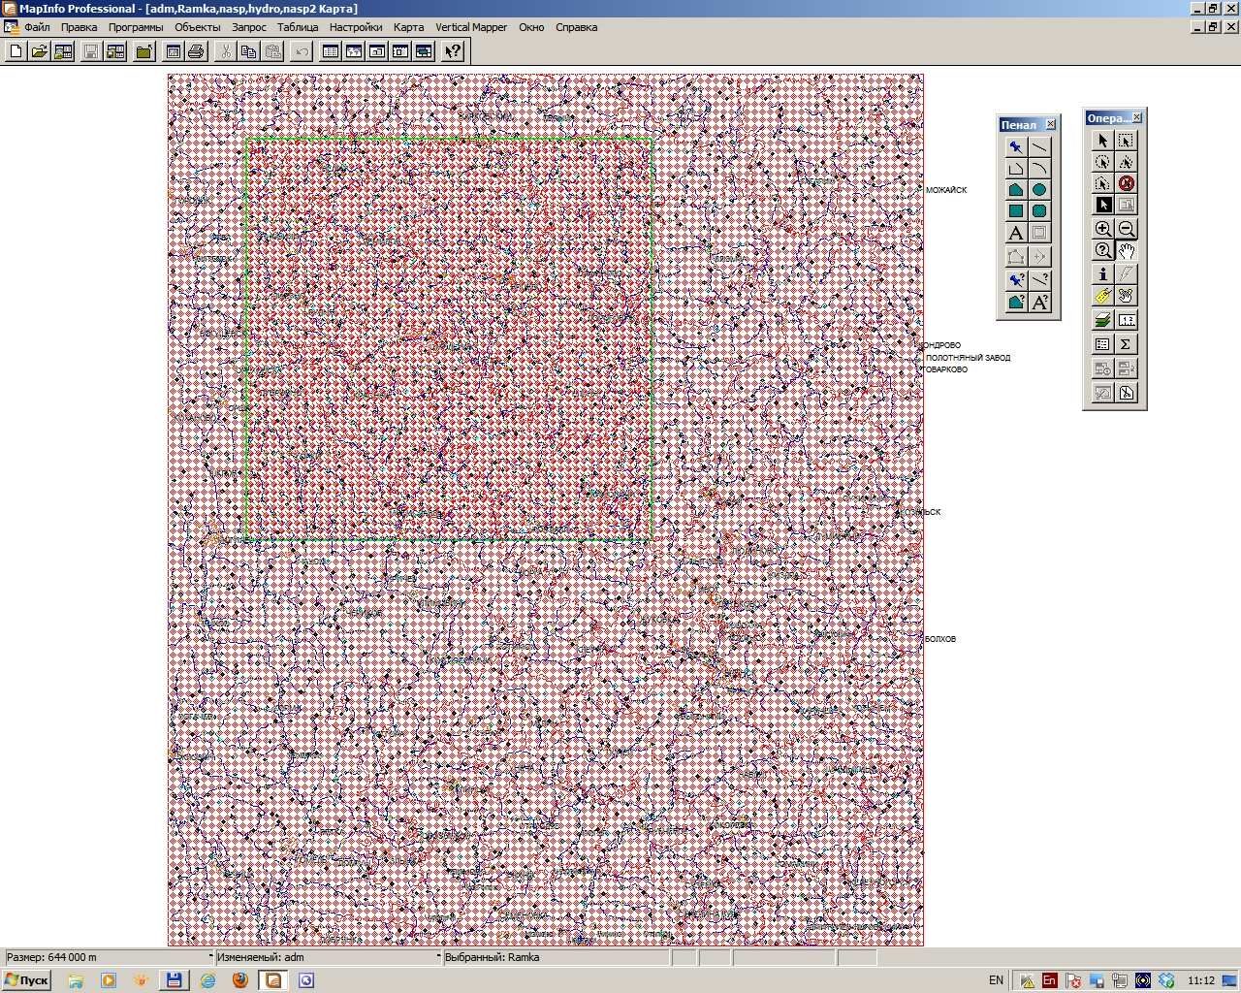Select the Rounded Rectangle drawing tool

[x=1039, y=211]
